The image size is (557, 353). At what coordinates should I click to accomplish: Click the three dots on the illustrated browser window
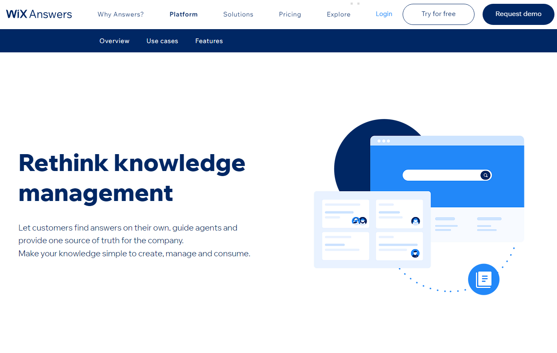click(384, 141)
